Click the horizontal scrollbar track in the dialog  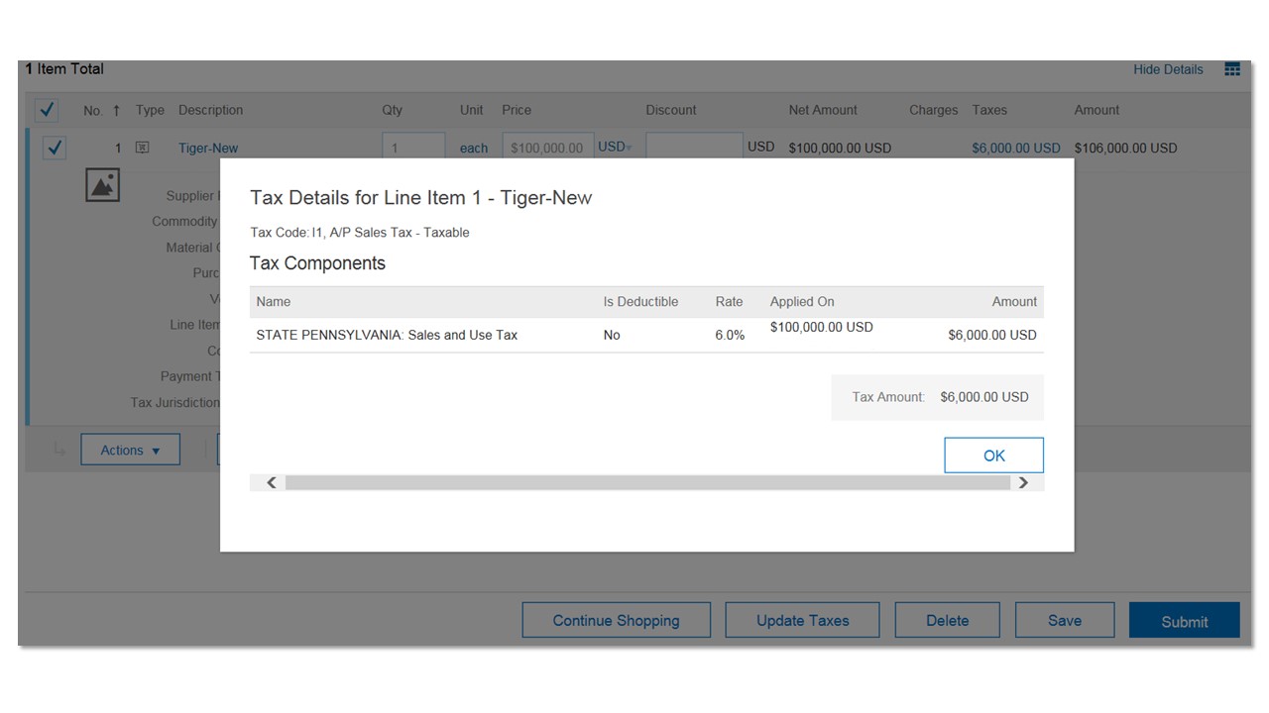coord(646,483)
